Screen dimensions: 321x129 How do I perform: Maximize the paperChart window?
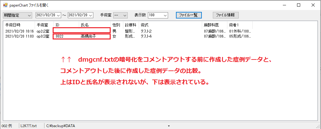point(298,5)
